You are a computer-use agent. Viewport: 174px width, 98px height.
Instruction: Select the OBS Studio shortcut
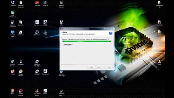tap(37, 33)
